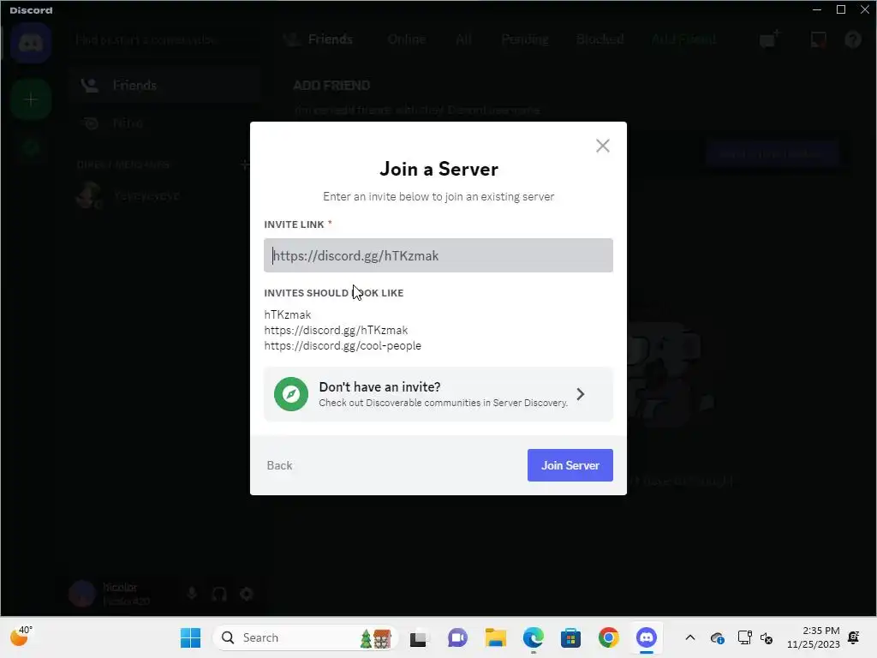Open the New Group DM icon
This screenshot has height=658, width=877.
pyautogui.click(x=769, y=39)
